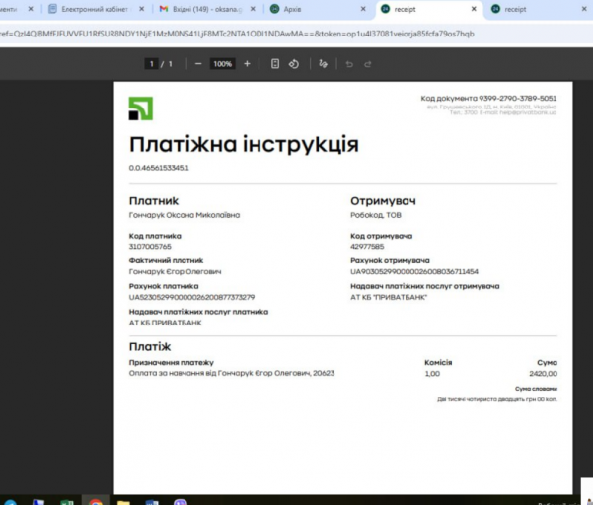Close the Вхідні (149) Gmail tab
The width and height of the screenshot is (593, 505).
253,9
